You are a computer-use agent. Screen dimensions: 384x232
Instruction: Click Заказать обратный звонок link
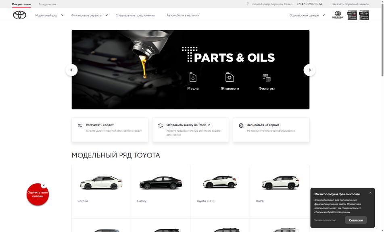[x=350, y=4]
